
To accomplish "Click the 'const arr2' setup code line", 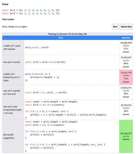I will [x=31, y=13].
